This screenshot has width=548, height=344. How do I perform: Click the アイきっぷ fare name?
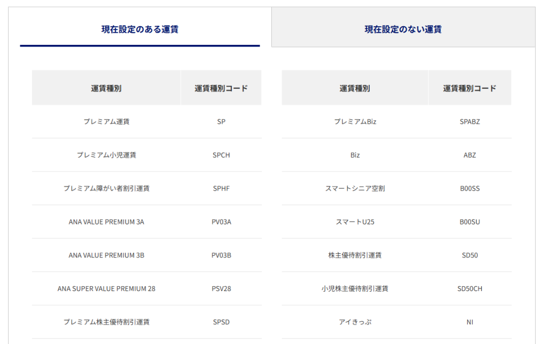355,322
